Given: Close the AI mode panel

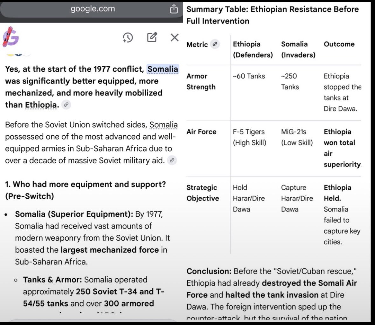Looking at the screenshot, I should [x=175, y=37].
